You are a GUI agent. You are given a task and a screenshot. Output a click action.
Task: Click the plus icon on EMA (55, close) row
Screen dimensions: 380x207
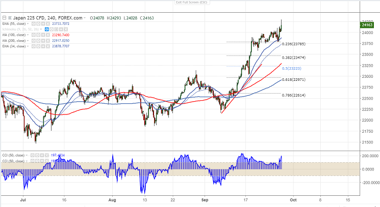43,24
